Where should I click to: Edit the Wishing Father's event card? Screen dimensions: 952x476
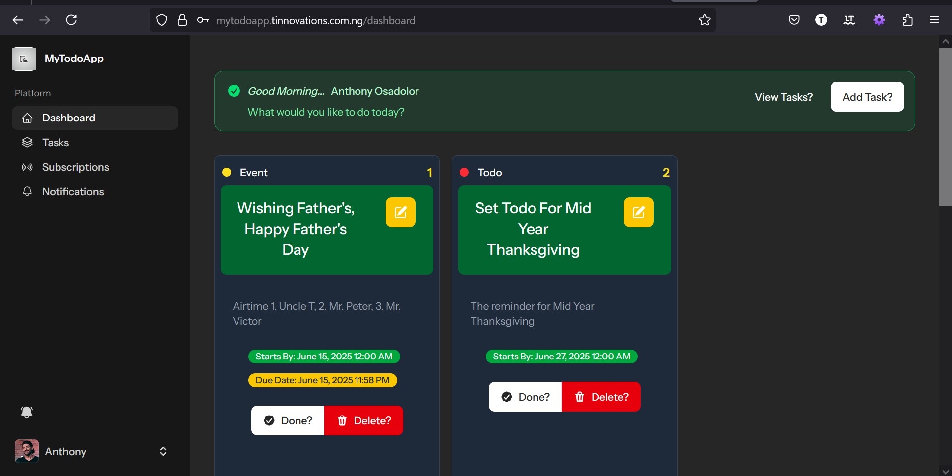pos(400,212)
